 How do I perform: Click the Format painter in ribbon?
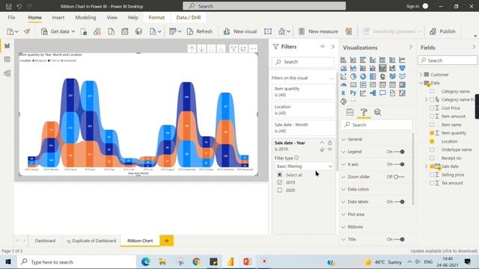(x=27, y=31)
